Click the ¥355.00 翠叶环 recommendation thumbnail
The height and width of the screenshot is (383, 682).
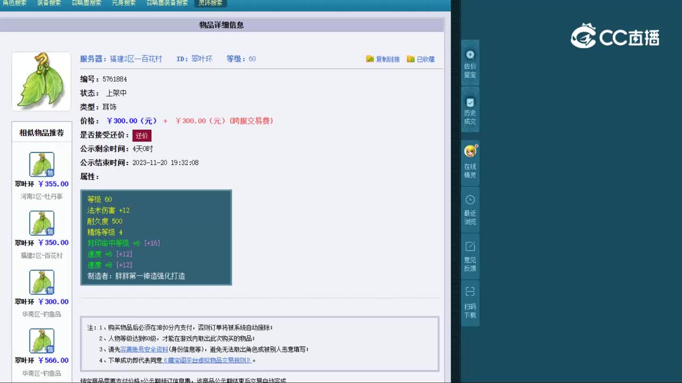41,164
